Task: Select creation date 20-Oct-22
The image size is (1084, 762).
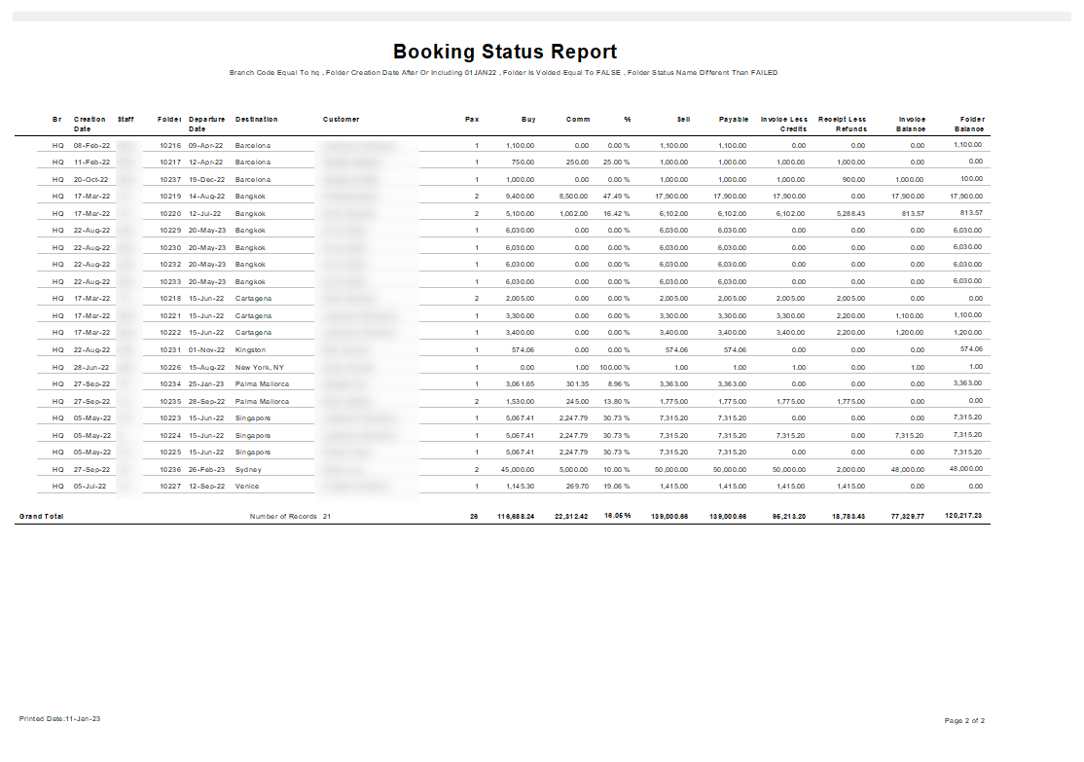Action: 91,180
